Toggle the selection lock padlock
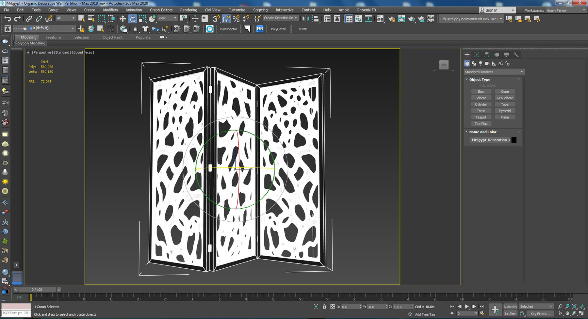The image size is (588, 319). 324,307
